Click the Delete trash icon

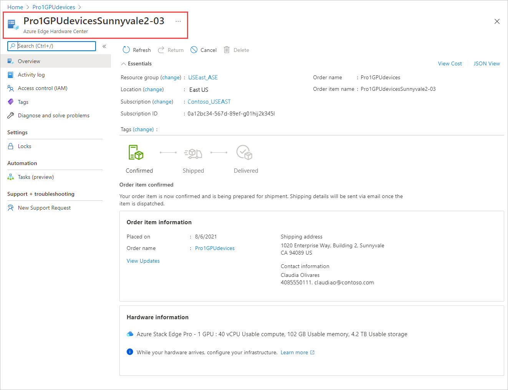pos(226,50)
